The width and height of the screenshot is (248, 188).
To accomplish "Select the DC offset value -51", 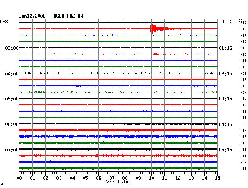I will pyautogui.click(x=243, y=99).
